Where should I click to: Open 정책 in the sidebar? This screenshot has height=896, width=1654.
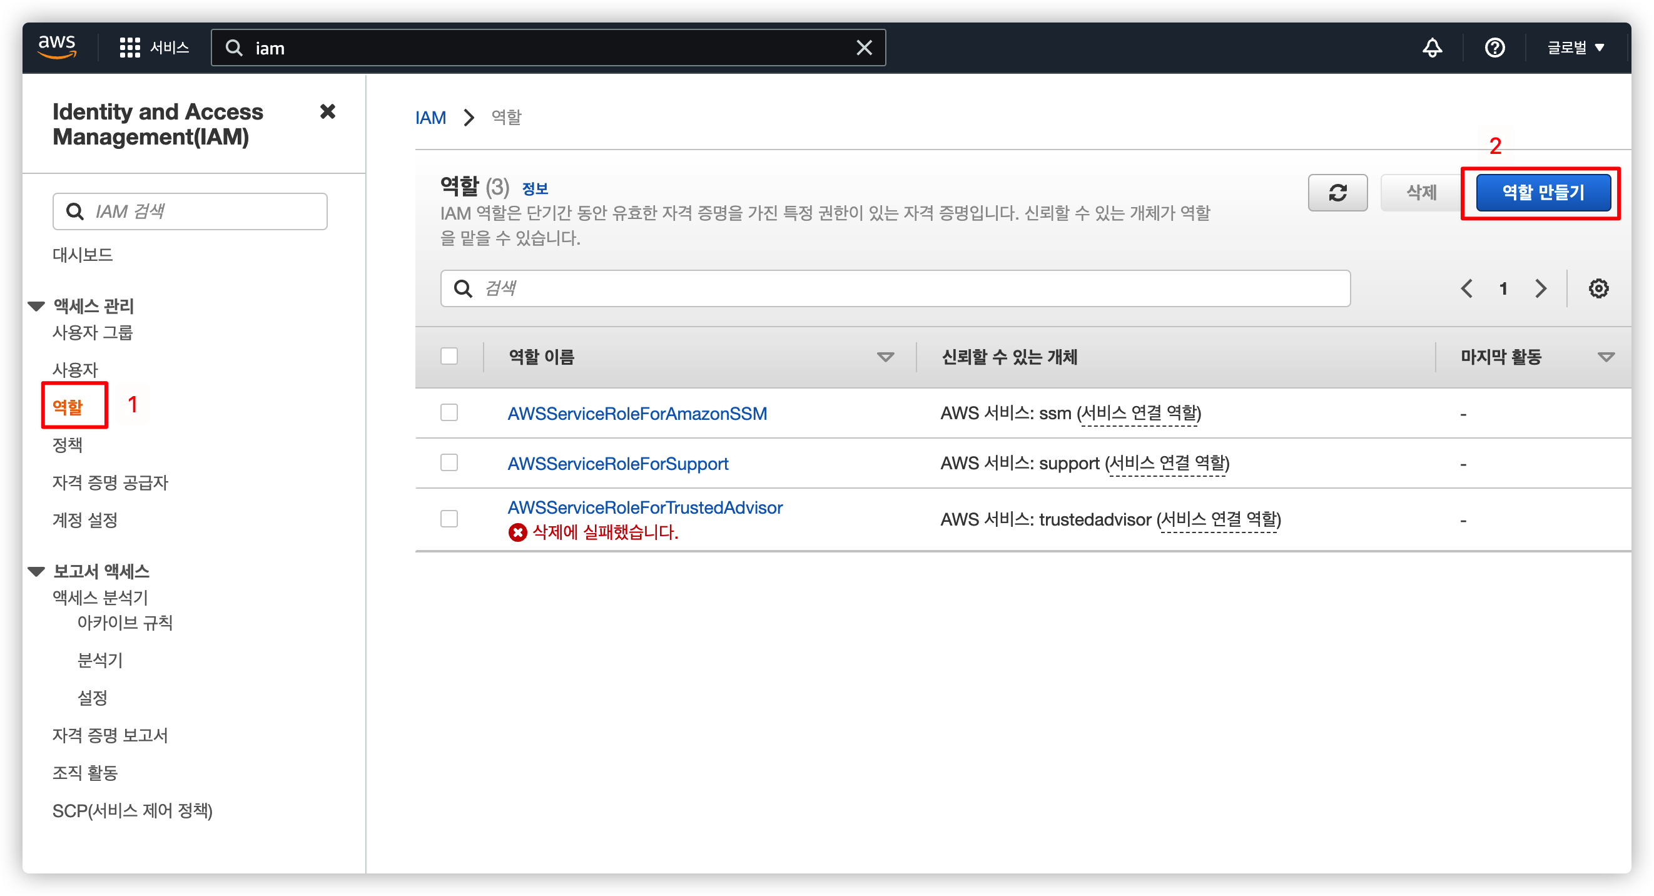click(x=68, y=444)
